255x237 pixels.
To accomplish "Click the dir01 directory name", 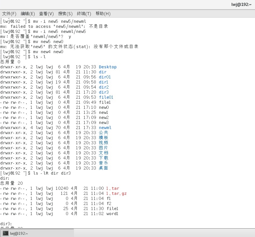I will (x=104, y=77).
